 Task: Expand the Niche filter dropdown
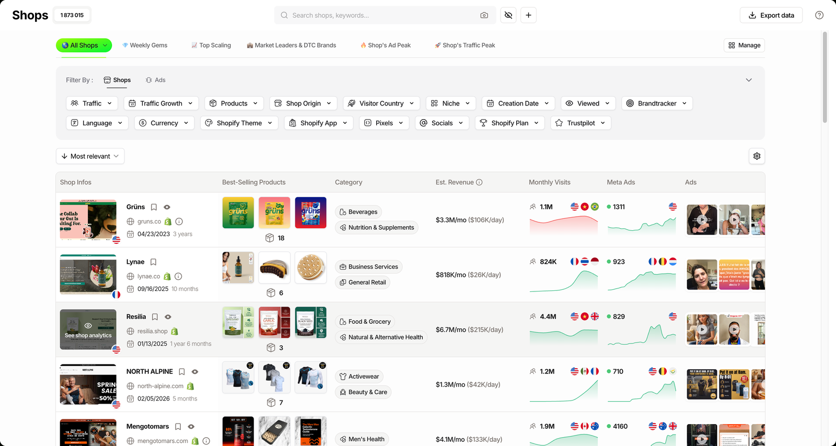coord(451,103)
